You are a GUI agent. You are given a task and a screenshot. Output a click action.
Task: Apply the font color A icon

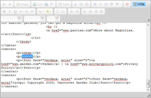pyautogui.click(x=40, y=12)
